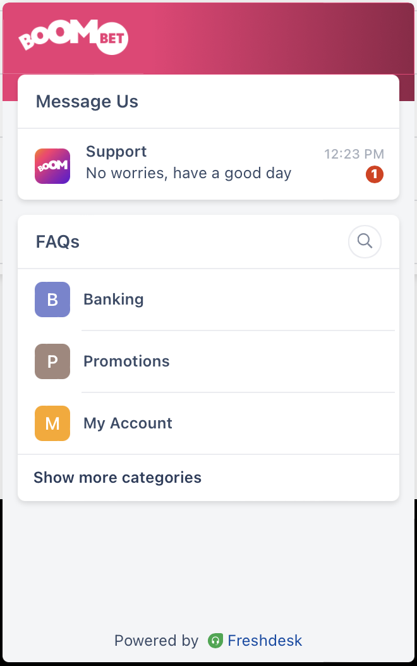Click the Powered by text
Viewport: 417px width, 666px height.
pyautogui.click(x=156, y=641)
